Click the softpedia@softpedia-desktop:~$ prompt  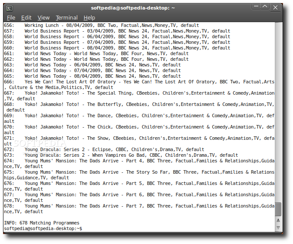pyautogui.click(x=43, y=228)
